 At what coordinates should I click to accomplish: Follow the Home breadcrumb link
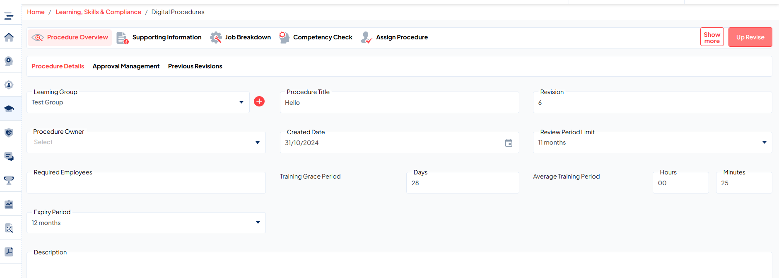[36, 12]
